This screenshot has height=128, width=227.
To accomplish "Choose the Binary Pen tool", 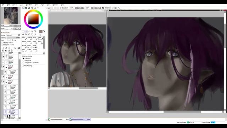I will [x=30, y=47].
